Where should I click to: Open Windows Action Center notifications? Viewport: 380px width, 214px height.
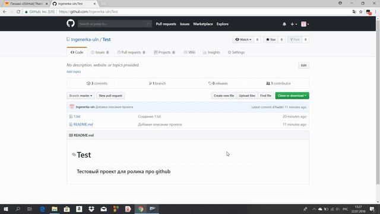pos(372,209)
